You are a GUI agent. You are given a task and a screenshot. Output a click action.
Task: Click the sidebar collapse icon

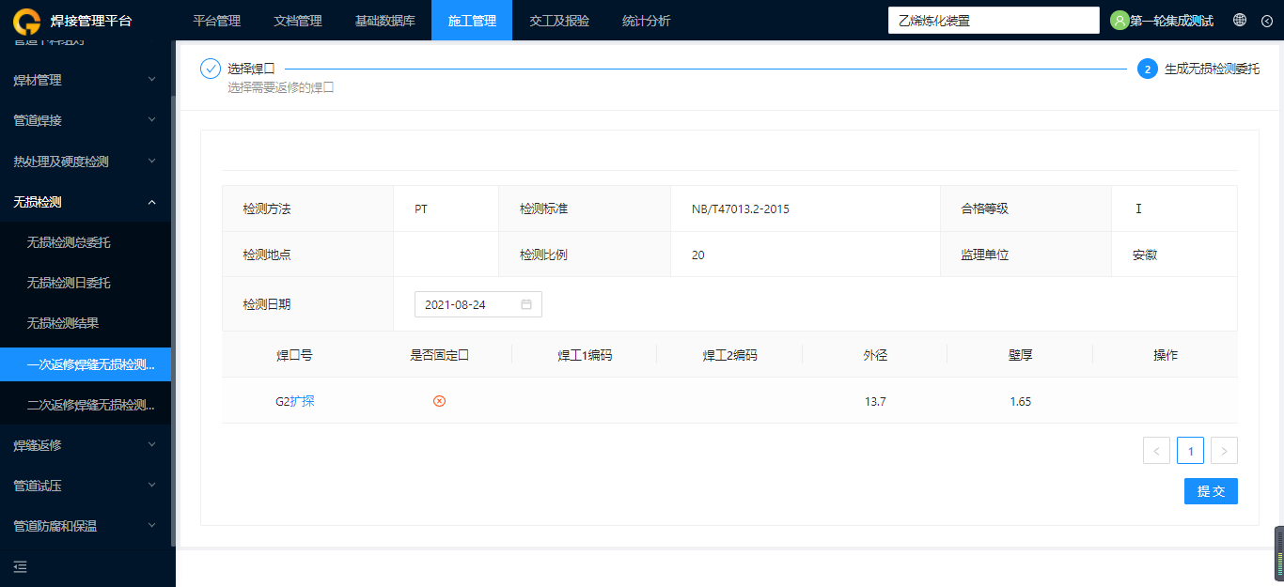click(21, 566)
